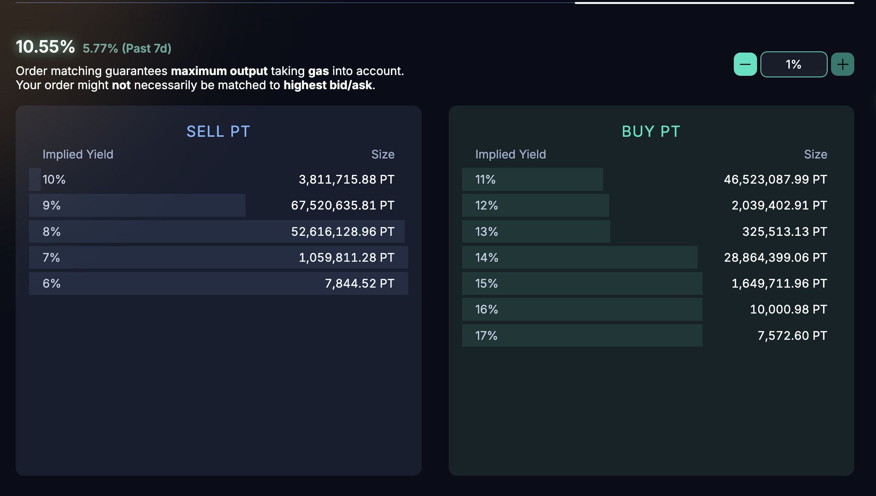
Task: Select the 14% buy PT order row
Action: point(651,258)
